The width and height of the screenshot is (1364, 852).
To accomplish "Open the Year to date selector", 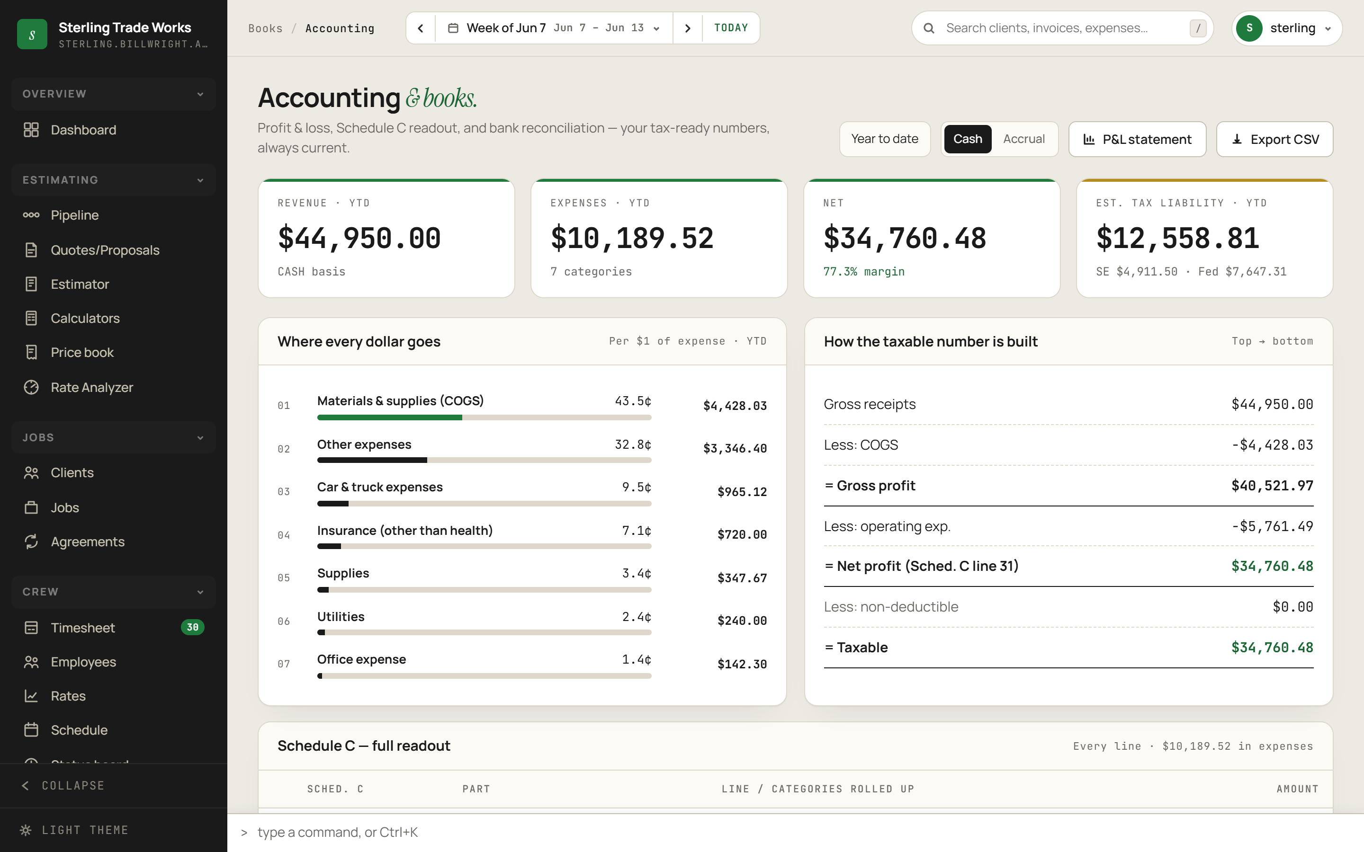I will [884, 139].
